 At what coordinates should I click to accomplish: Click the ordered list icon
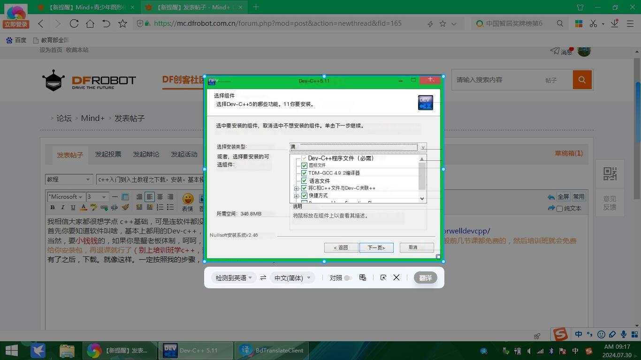[160, 207]
